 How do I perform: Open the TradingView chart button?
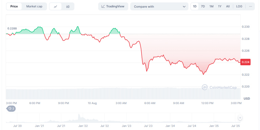(113, 6)
